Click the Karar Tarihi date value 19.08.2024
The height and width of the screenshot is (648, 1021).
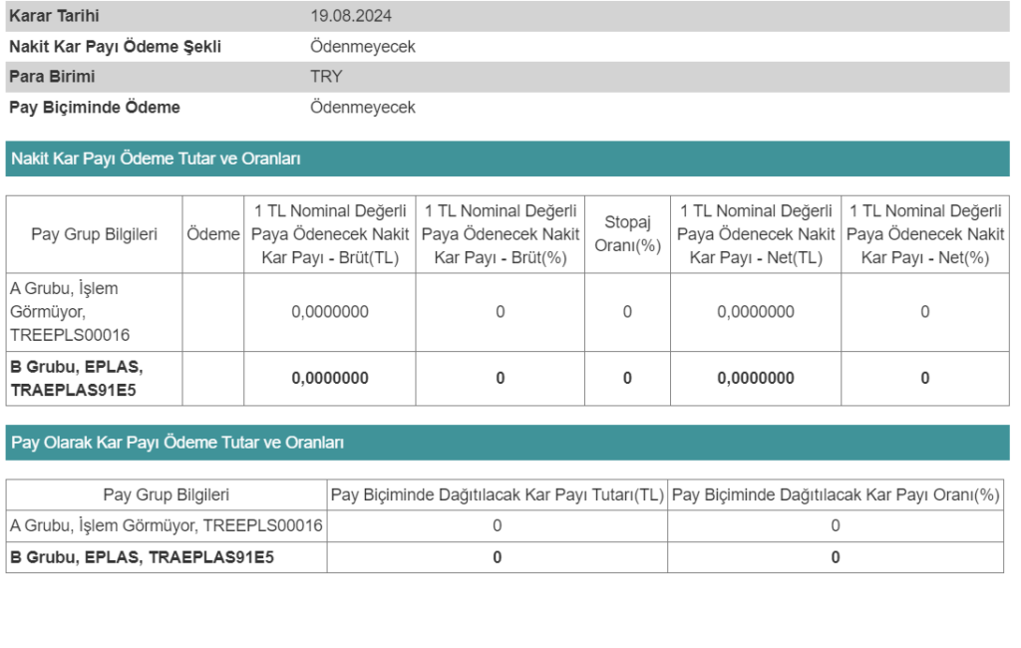[x=350, y=16]
